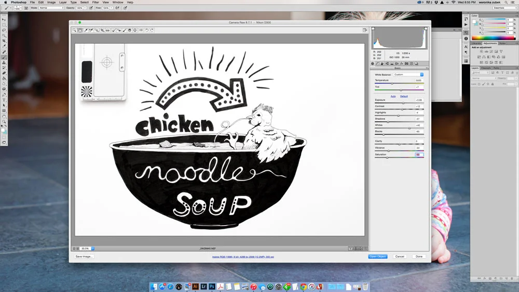Open the Detail panel tab
Screen dimensions: 519x292
[x=382, y=63]
